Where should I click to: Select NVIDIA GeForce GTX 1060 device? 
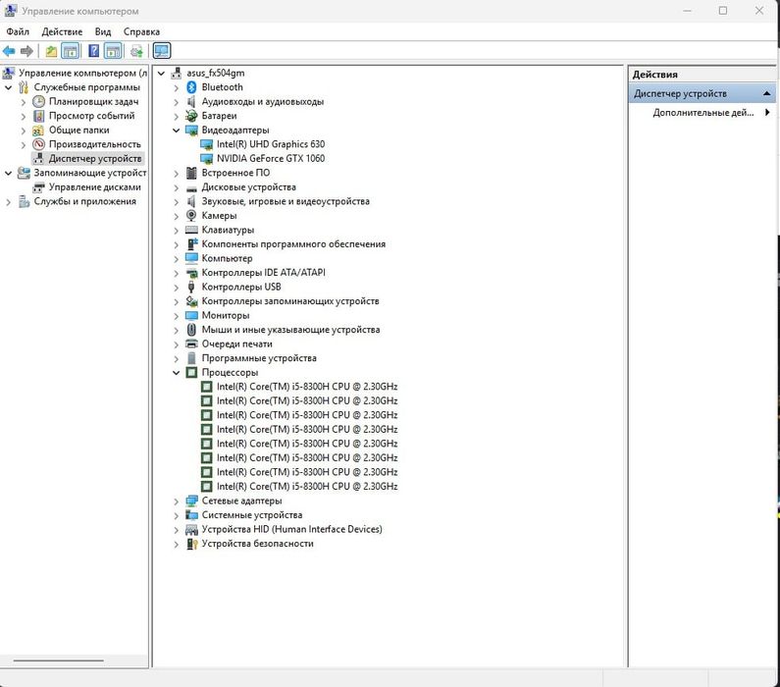coord(271,159)
